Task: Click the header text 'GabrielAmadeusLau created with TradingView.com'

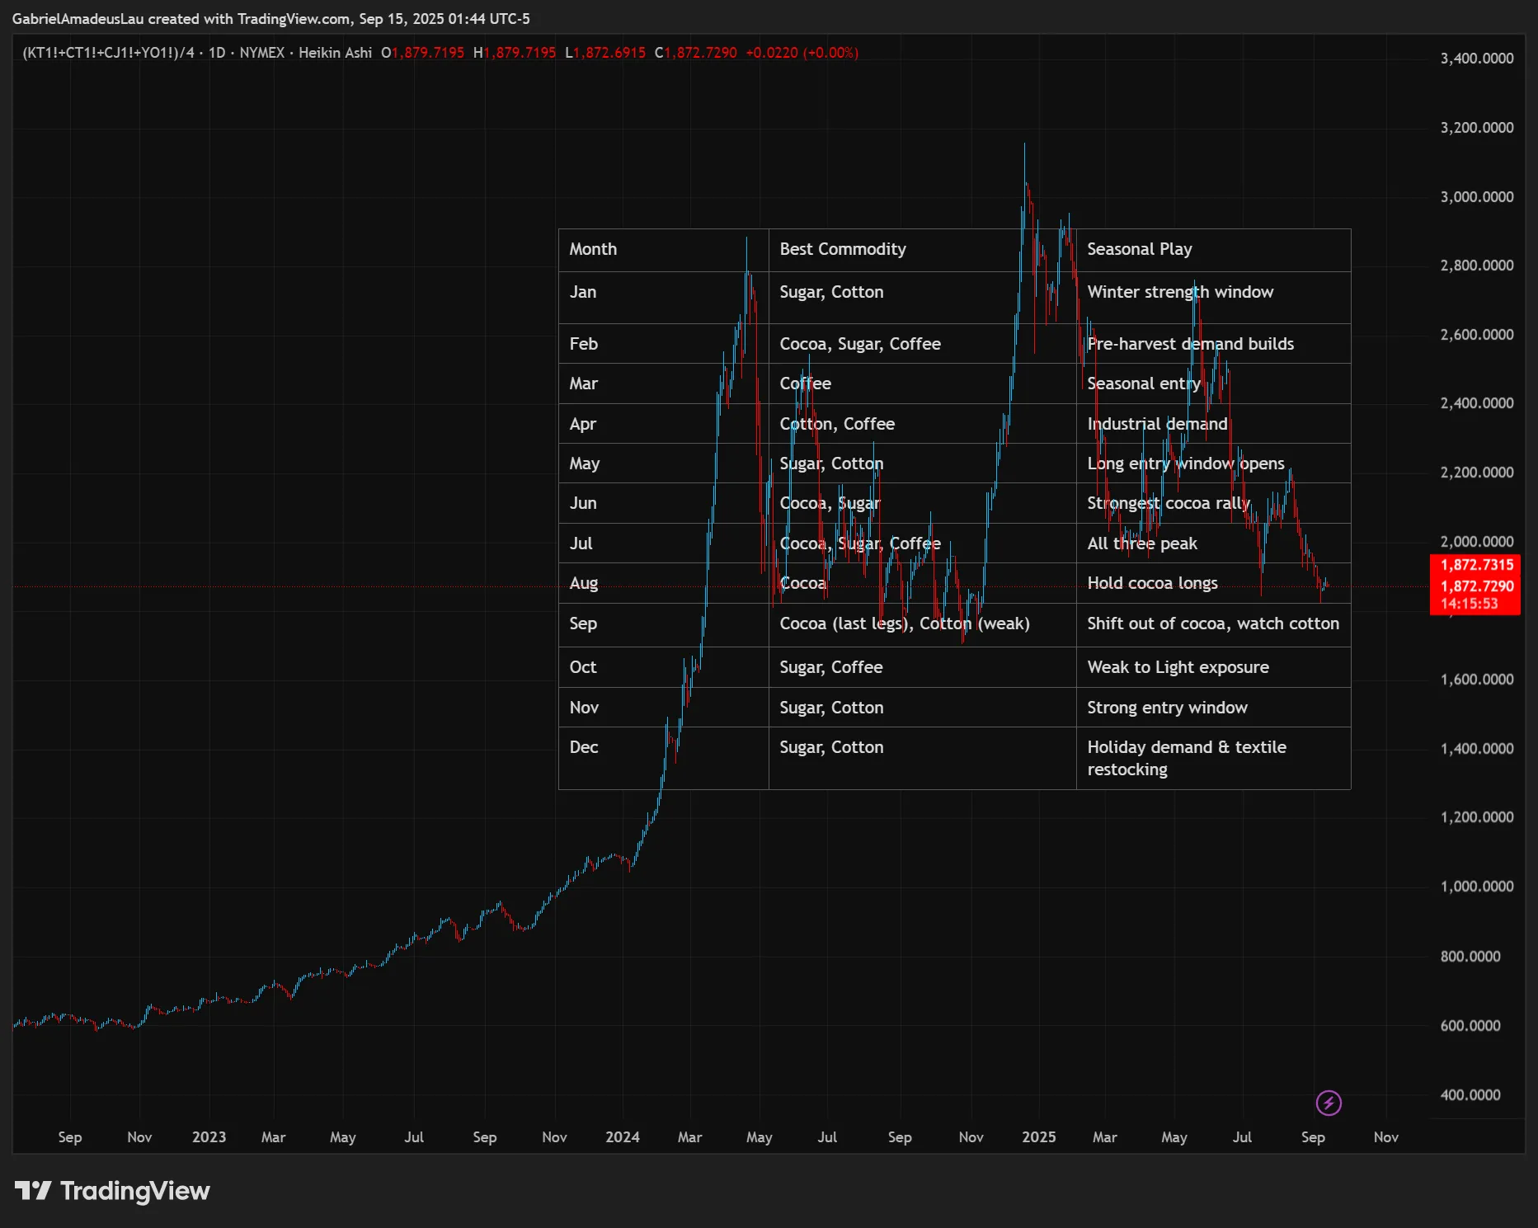Action: [x=181, y=19]
